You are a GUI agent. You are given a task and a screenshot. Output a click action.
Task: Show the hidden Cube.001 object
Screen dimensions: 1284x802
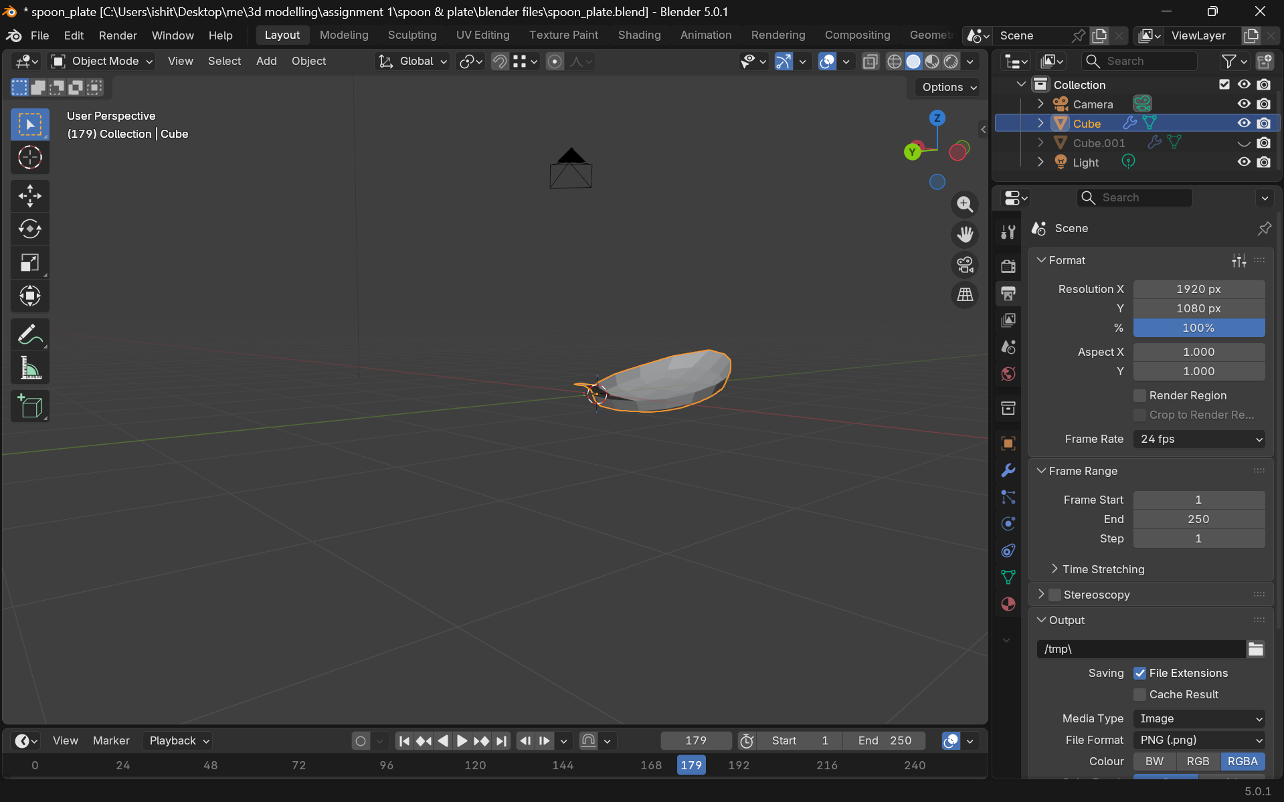click(1244, 142)
